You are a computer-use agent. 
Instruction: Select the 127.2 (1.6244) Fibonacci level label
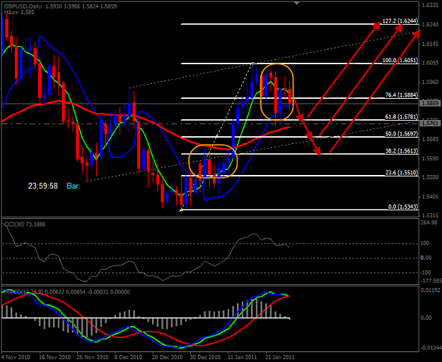[x=400, y=21]
